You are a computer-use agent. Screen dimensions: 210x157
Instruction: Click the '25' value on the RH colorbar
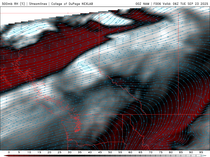(x=60, y=152)
